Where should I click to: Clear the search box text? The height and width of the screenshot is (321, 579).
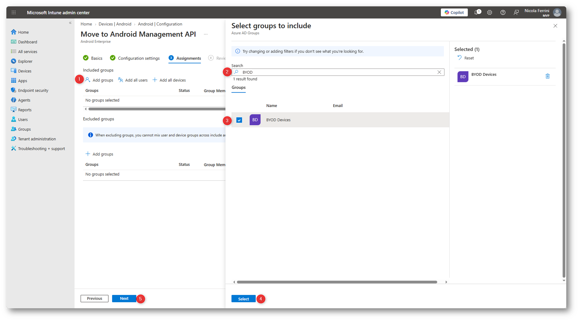439,72
